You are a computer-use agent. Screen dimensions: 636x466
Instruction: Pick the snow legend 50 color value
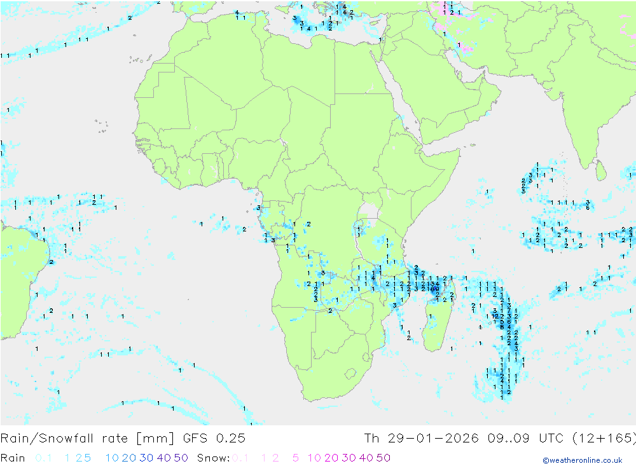pyautogui.click(x=384, y=458)
